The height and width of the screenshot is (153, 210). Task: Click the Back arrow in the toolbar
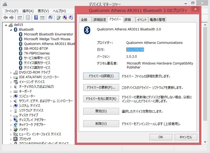6,17
